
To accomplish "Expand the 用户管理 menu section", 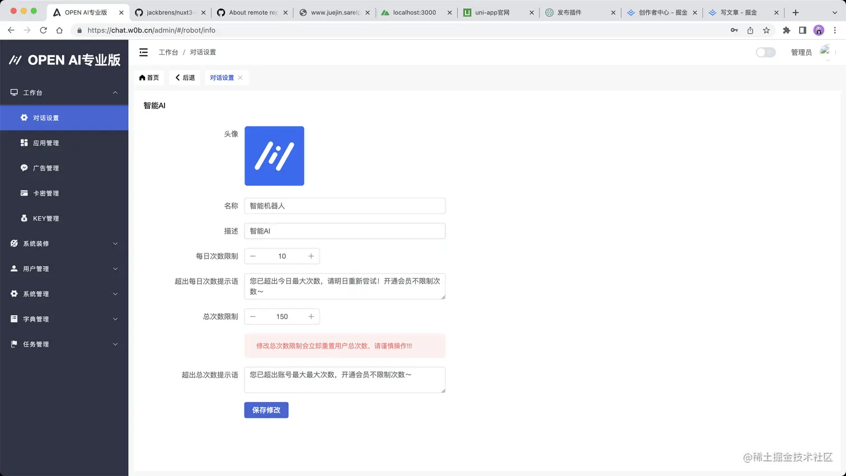I will [x=64, y=268].
